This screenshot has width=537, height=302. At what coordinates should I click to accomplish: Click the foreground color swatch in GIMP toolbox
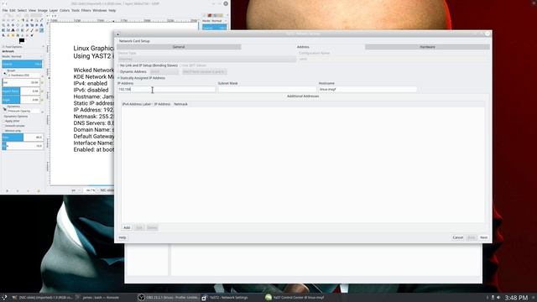(22, 40)
